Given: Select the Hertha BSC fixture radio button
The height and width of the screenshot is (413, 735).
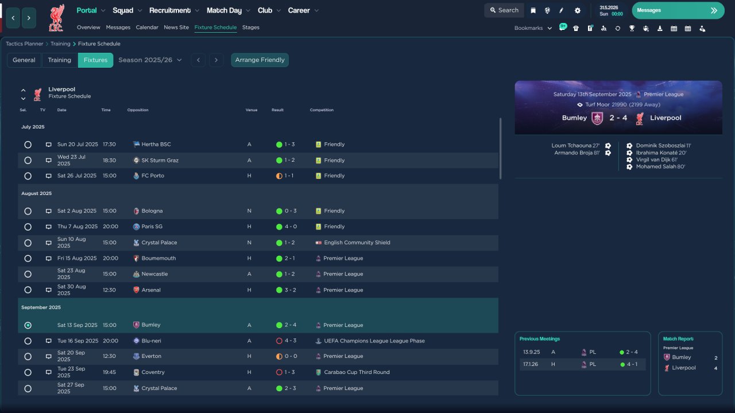Looking at the screenshot, I should click(28, 145).
